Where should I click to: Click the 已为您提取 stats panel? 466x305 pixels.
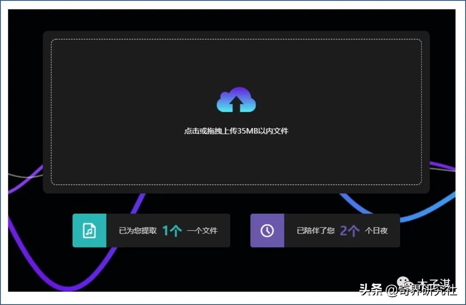[151, 230]
